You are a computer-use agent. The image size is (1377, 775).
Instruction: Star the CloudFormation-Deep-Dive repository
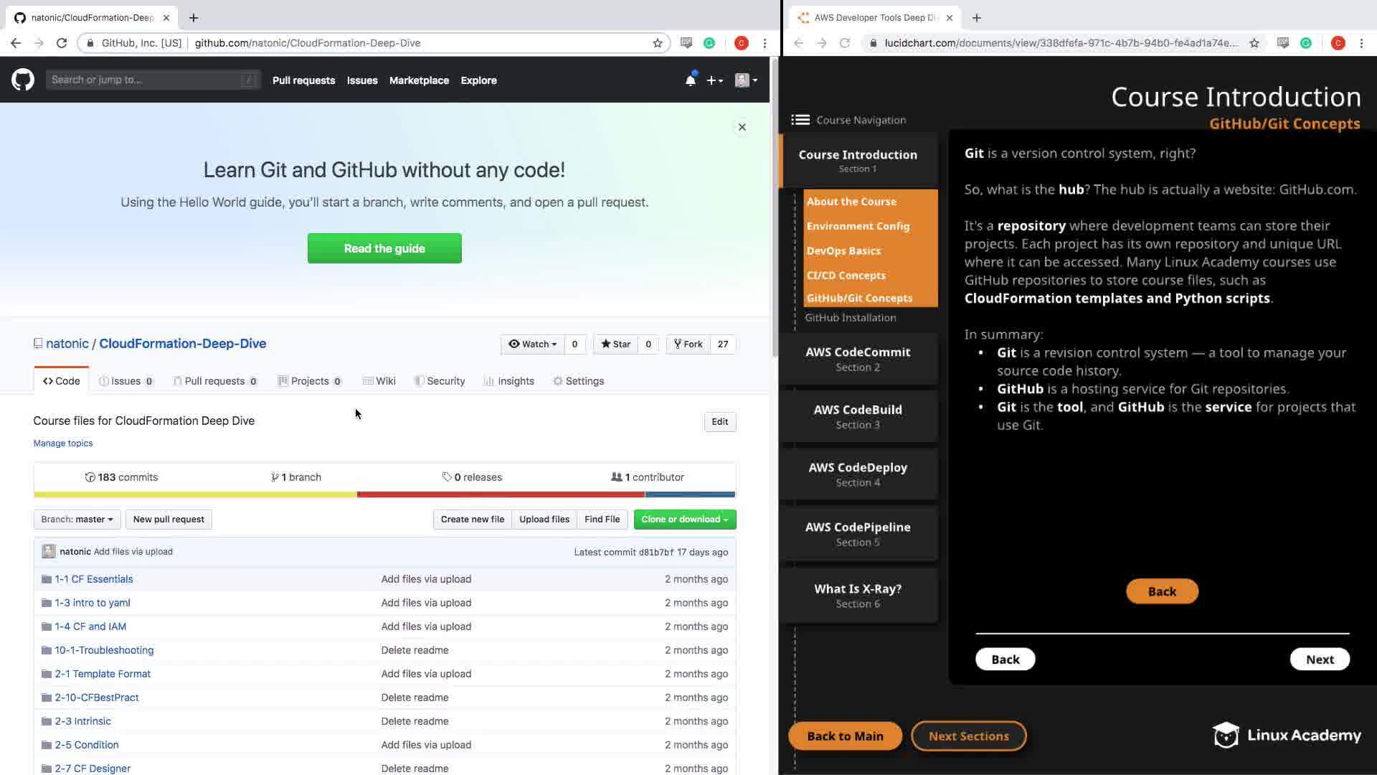tap(616, 344)
